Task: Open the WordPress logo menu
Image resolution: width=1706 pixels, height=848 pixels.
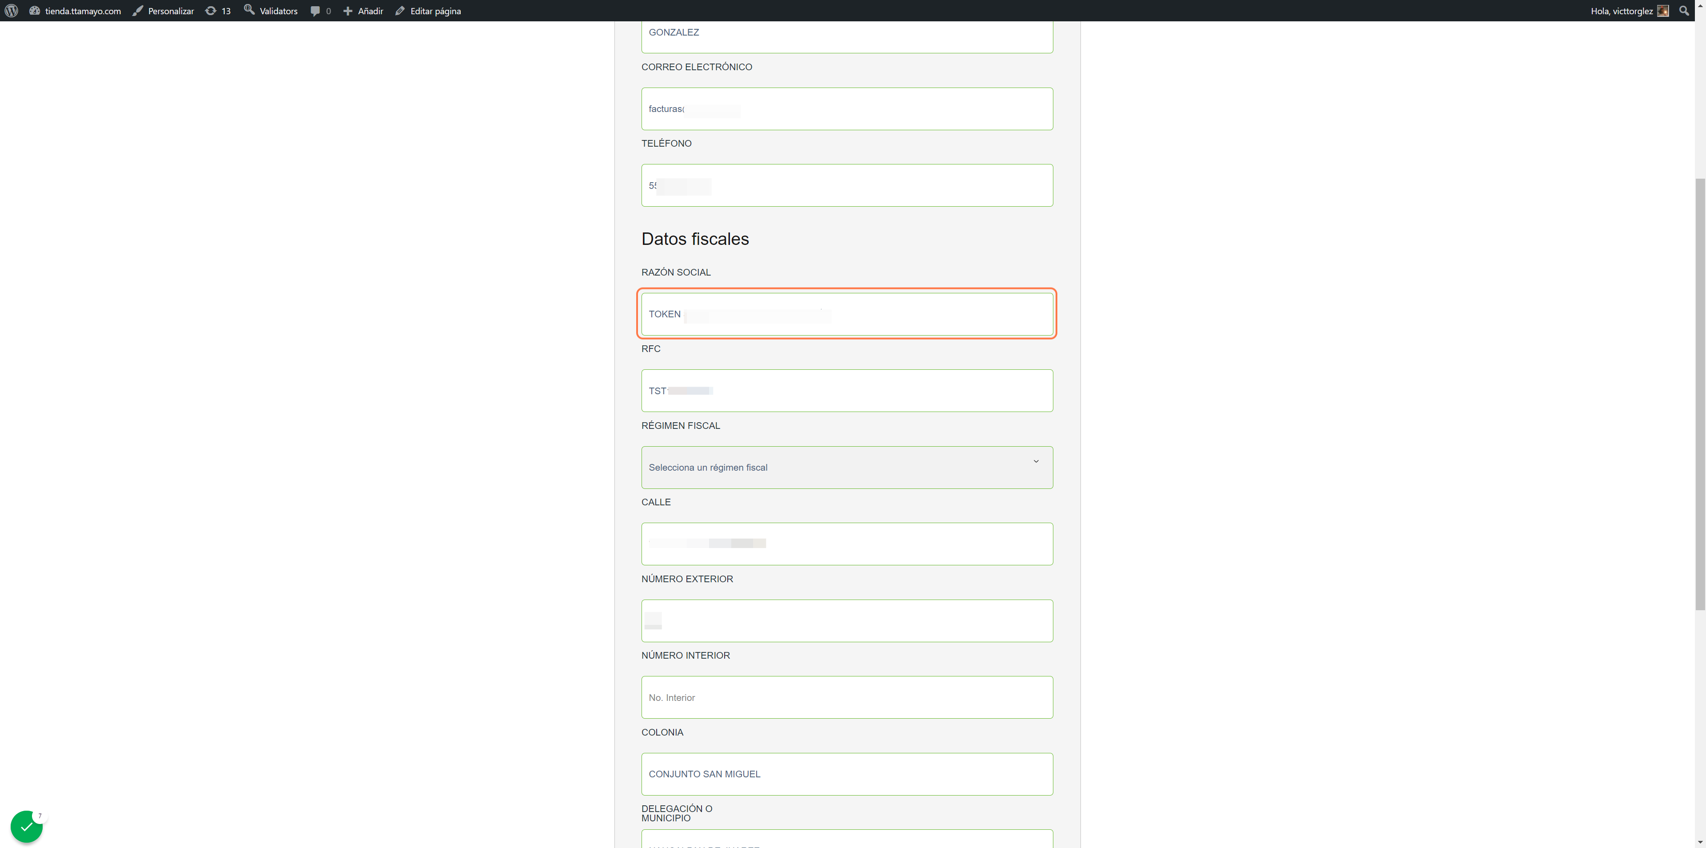Action: coord(11,11)
